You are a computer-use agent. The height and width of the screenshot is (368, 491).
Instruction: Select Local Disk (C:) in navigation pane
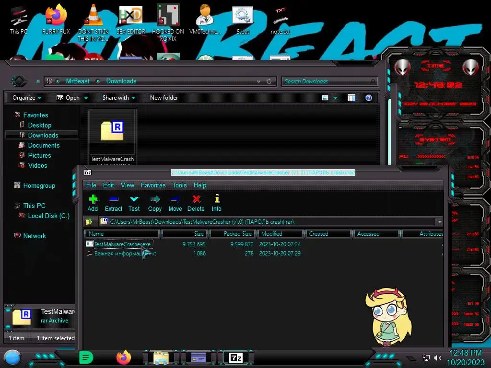point(49,216)
